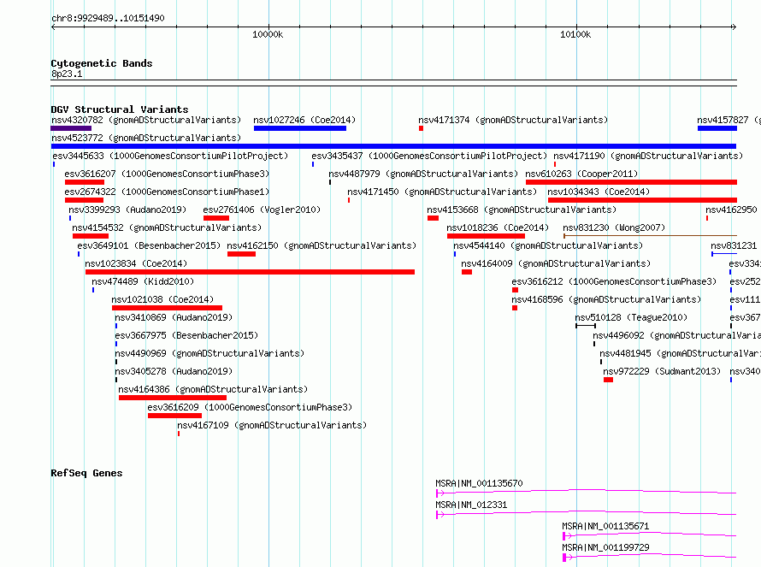This screenshot has height=567, width=761.
Task: Select the esv2674322 variant label
Action: [167, 192]
